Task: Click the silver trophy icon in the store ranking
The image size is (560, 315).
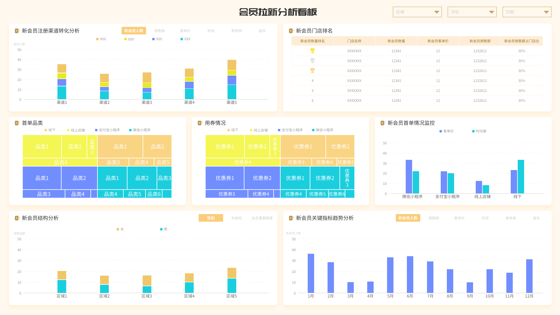Action: pyautogui.click(x=312, y=60)
